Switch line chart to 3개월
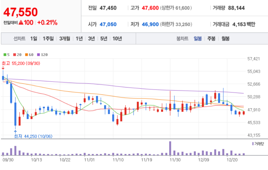 65,39
